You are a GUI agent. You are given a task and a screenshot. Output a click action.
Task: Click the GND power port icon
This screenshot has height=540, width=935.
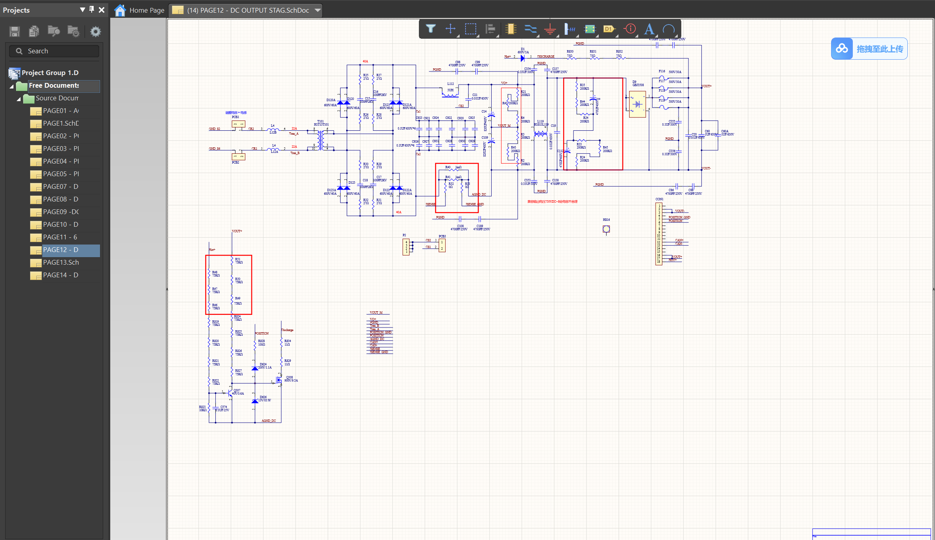pos(550,29)
